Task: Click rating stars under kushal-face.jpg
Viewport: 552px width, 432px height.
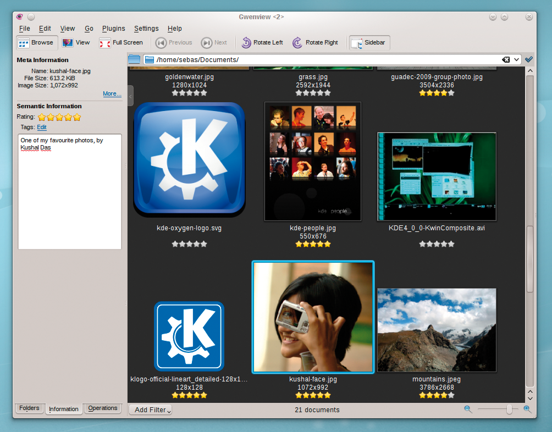Action: click(x=313, y=395)
